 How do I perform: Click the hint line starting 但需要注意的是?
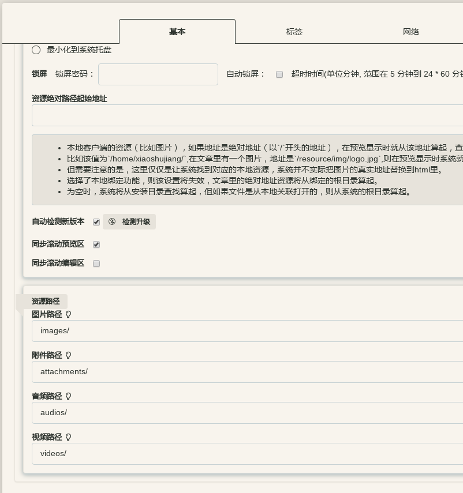[255, 170]
